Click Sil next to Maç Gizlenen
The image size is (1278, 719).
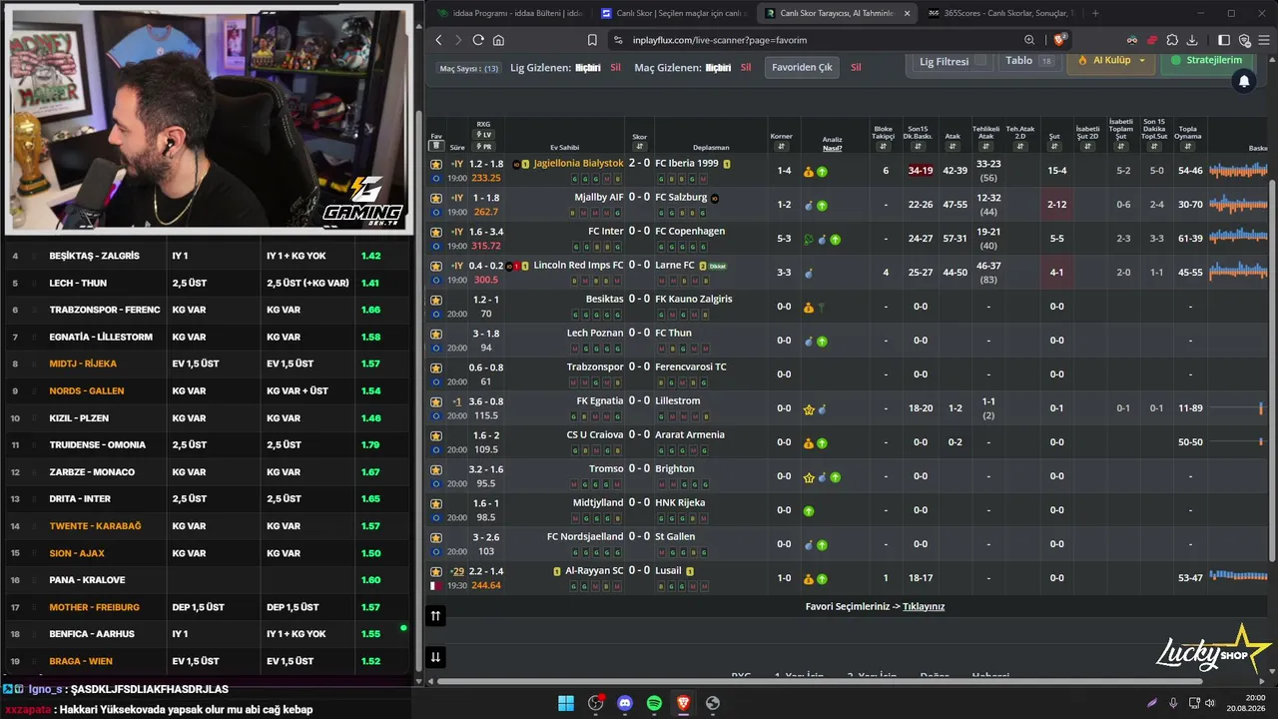click(746, 68)
